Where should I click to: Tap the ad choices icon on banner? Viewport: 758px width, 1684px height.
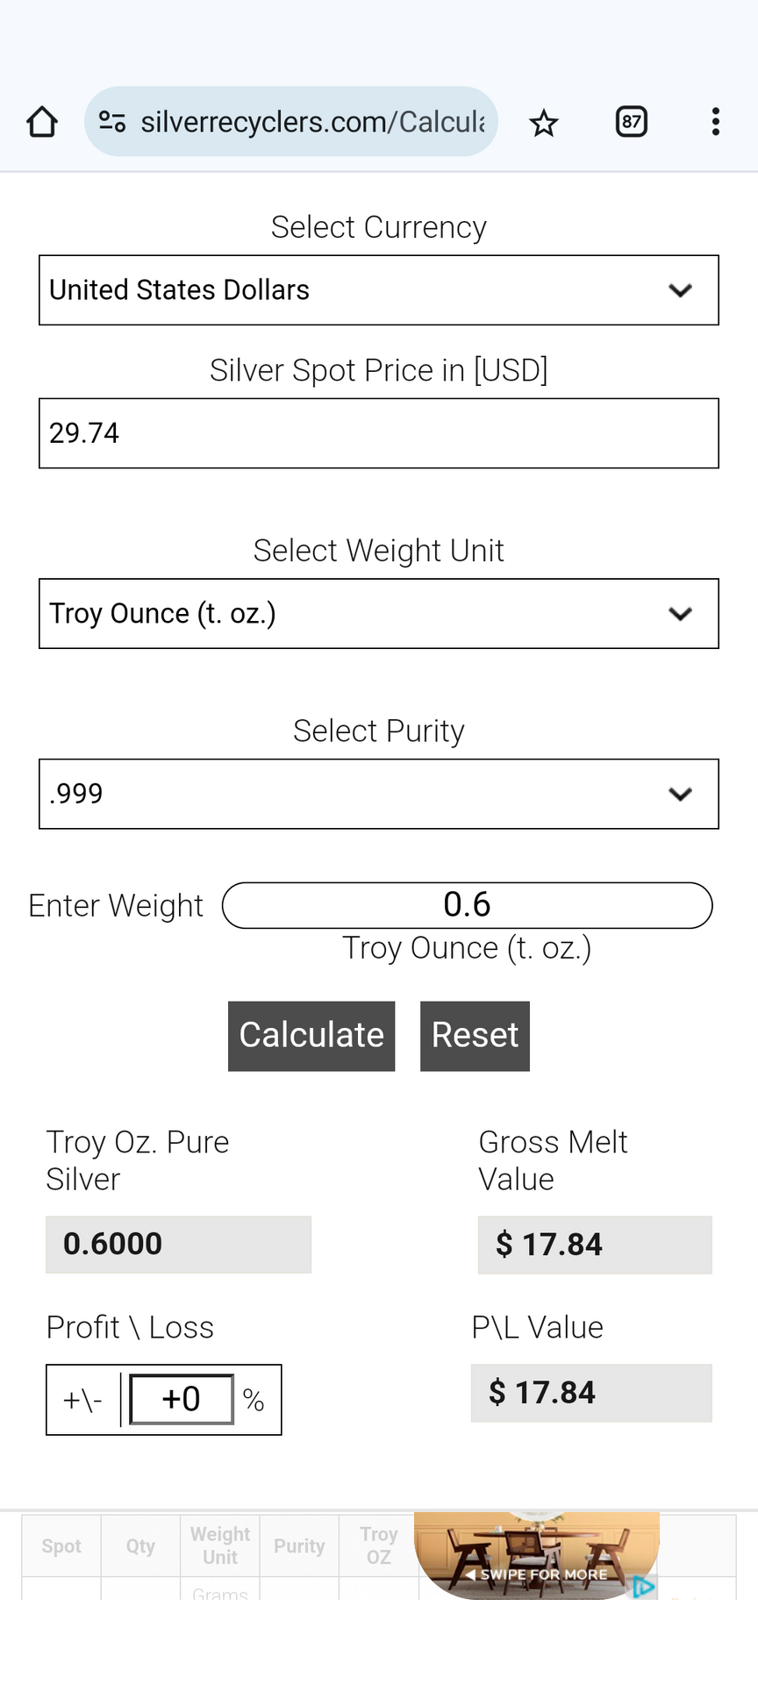pos(644,1587)
